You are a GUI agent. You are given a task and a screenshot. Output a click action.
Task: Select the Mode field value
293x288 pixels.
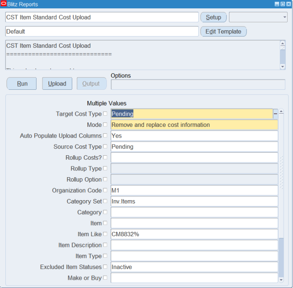(x=194, y=125)
